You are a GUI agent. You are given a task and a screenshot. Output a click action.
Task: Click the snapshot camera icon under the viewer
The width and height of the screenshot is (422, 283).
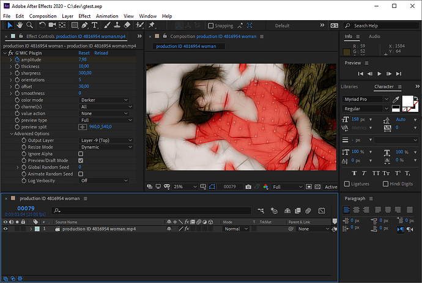(x=248, y=187)
